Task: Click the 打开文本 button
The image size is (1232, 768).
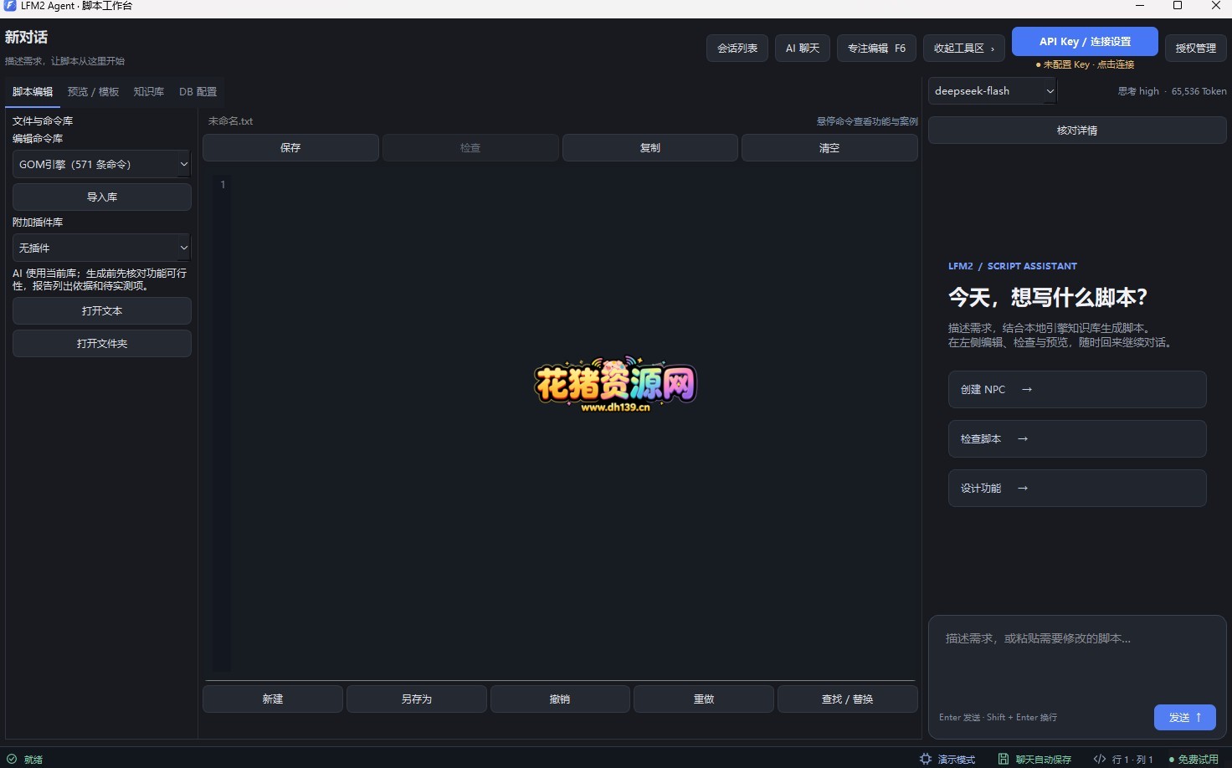Action: point(102,311)
